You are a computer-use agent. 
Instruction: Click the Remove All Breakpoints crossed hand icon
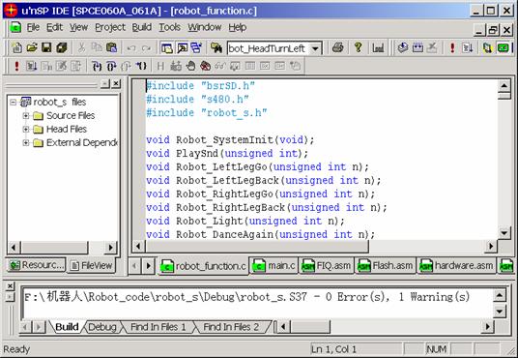[206, 66]
